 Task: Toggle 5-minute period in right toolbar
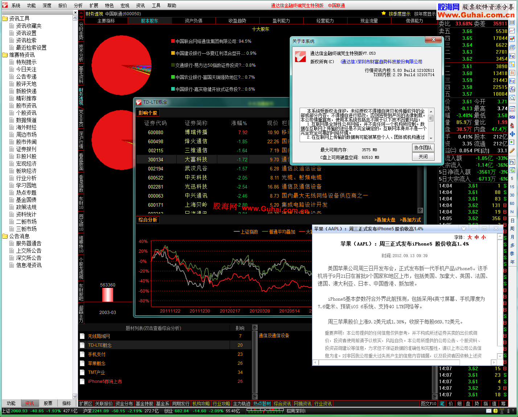(512, 178)
